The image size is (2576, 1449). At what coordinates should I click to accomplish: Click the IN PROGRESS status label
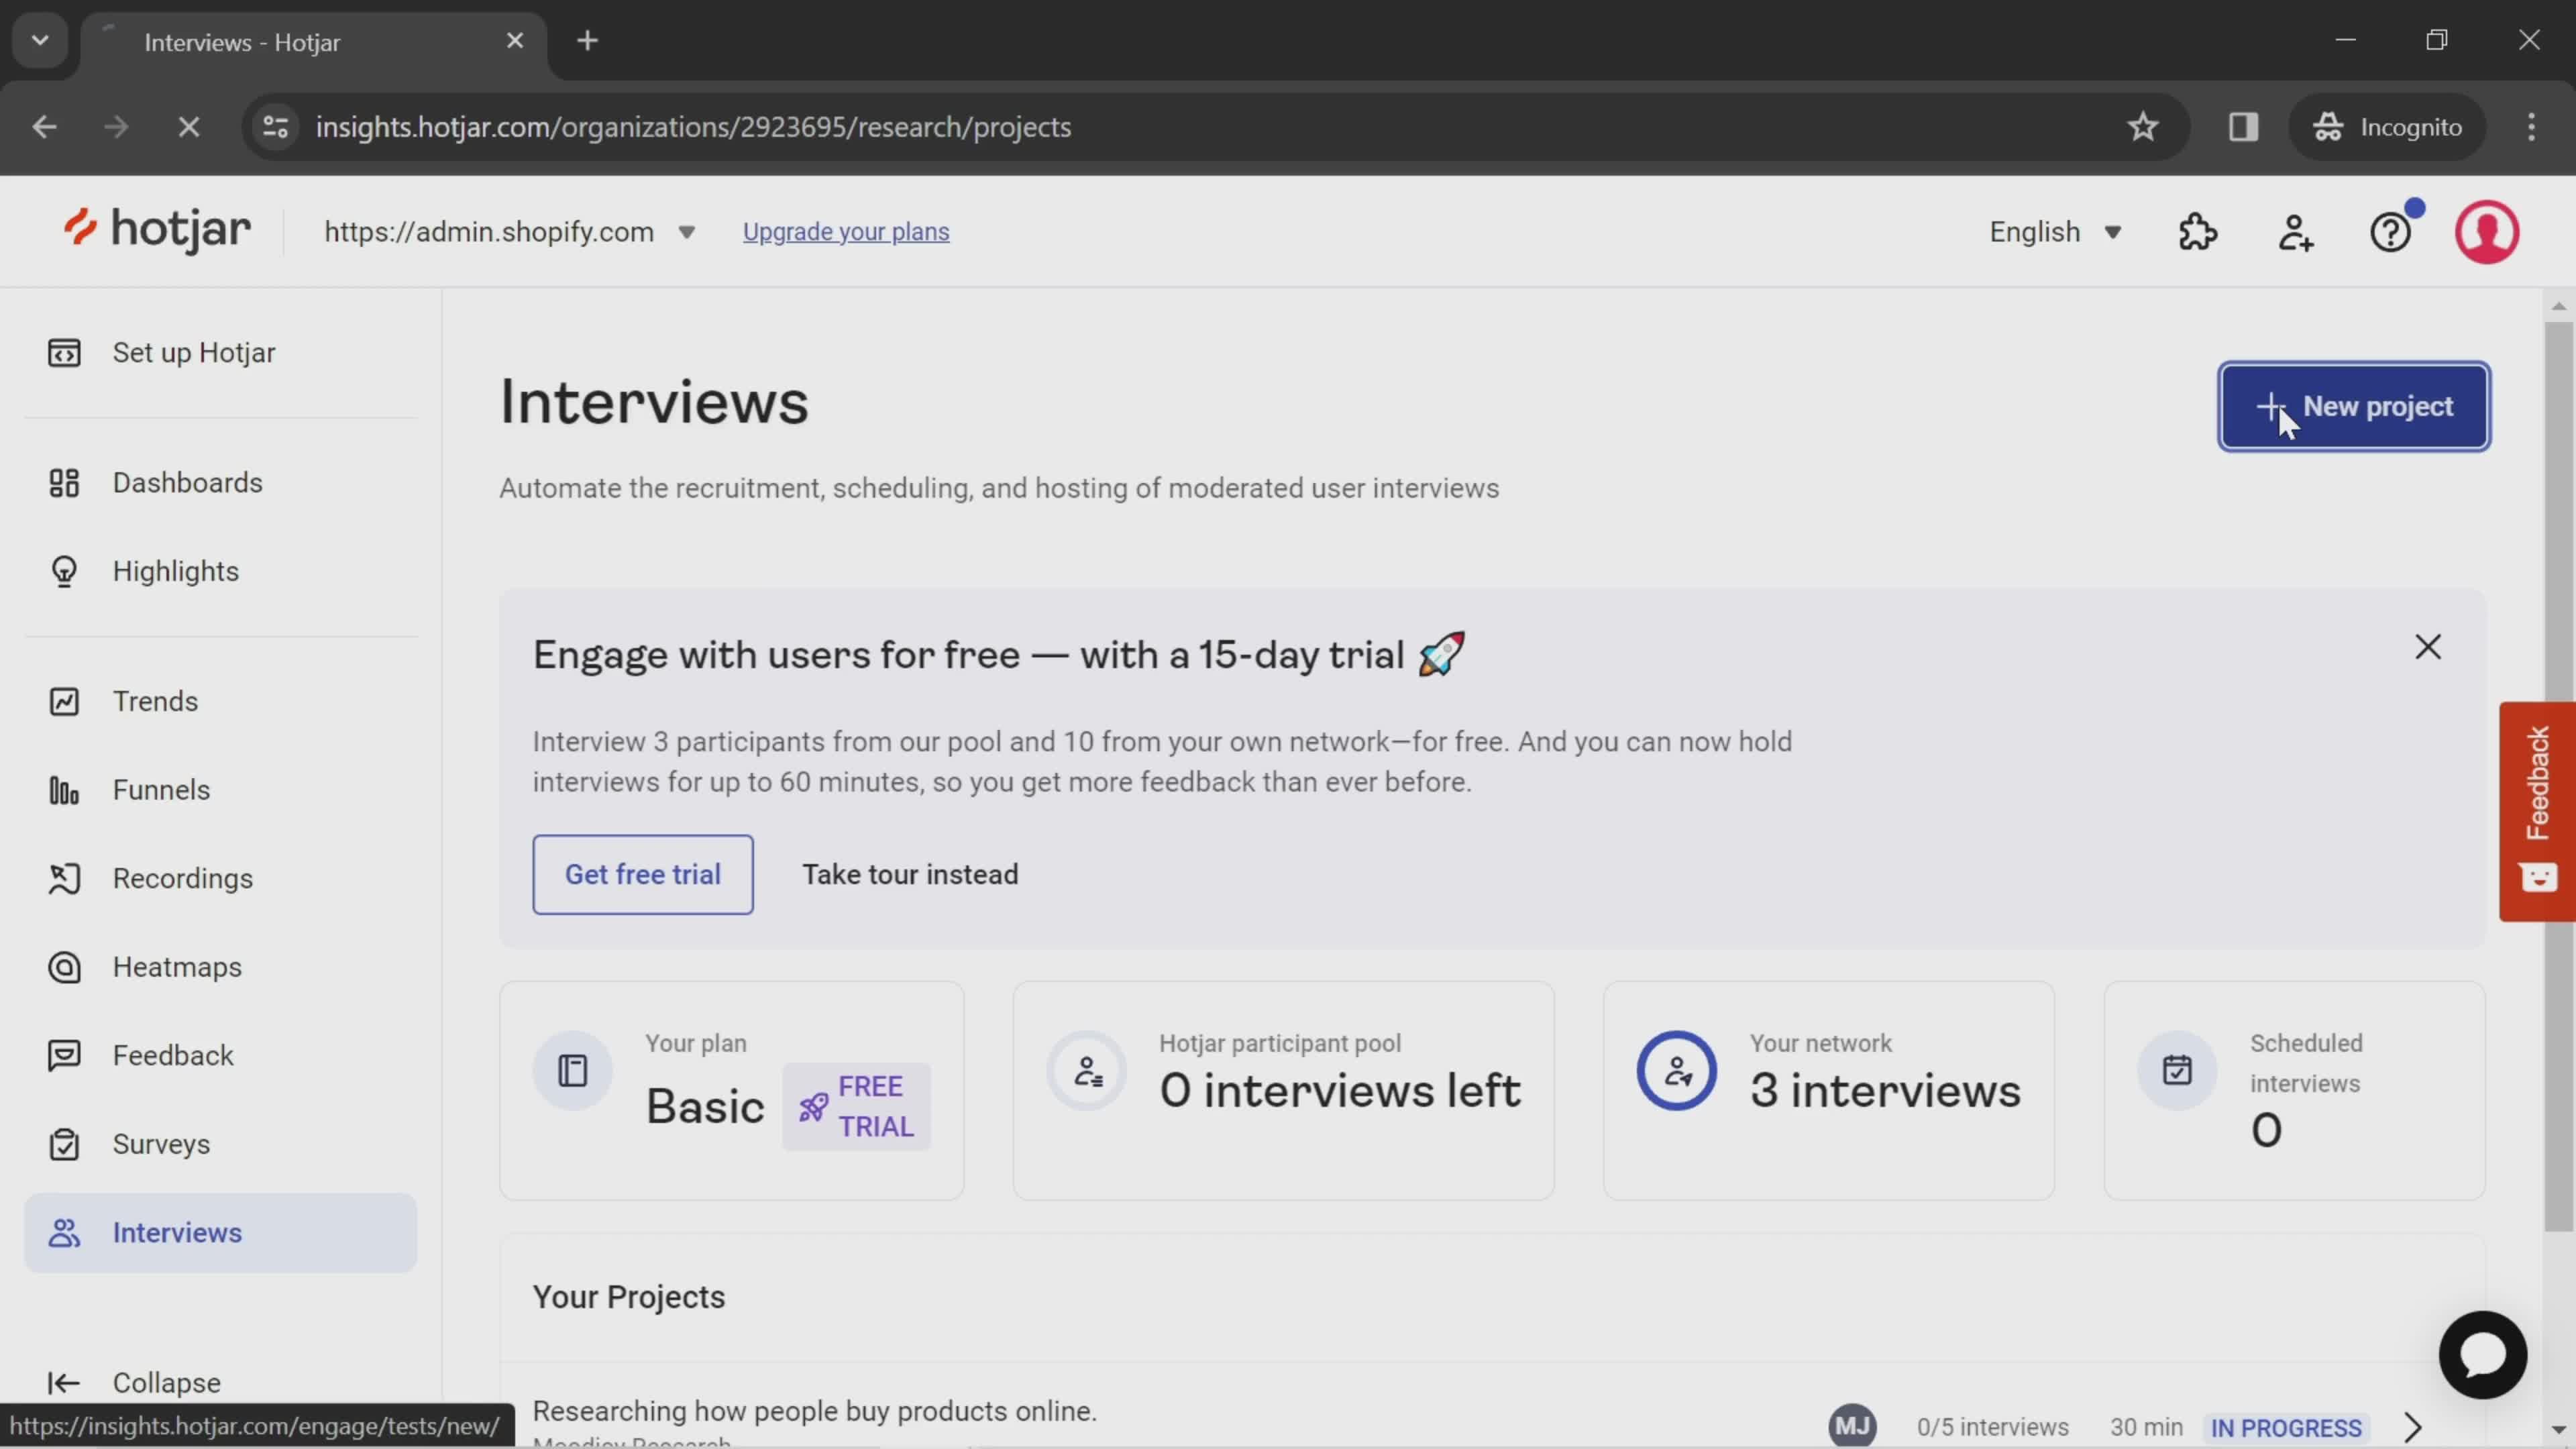2286,1428
